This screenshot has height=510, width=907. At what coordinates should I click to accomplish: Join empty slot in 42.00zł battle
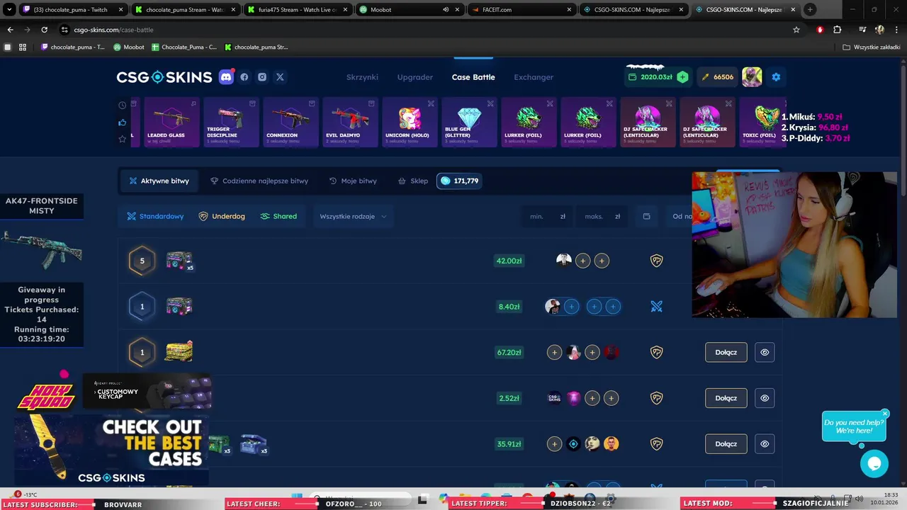coord(582,261)
